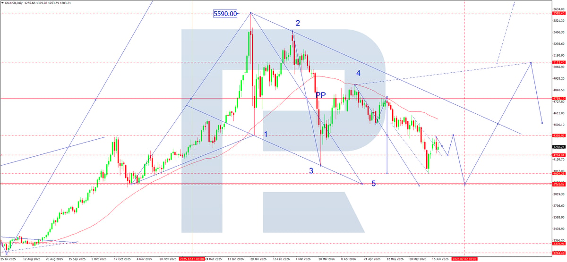Click the 12 May 2026 date label
The width and height of the screenshot is (567, 262).
point(395,259)
